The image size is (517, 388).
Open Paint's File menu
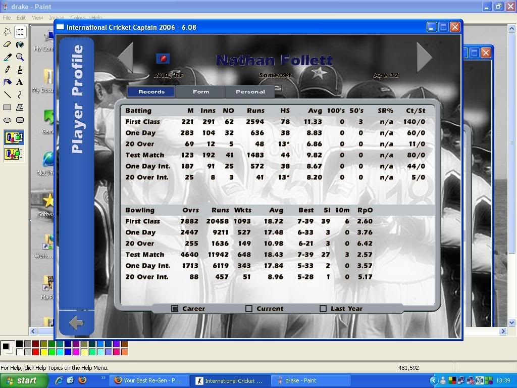click(x=7, y=18)
